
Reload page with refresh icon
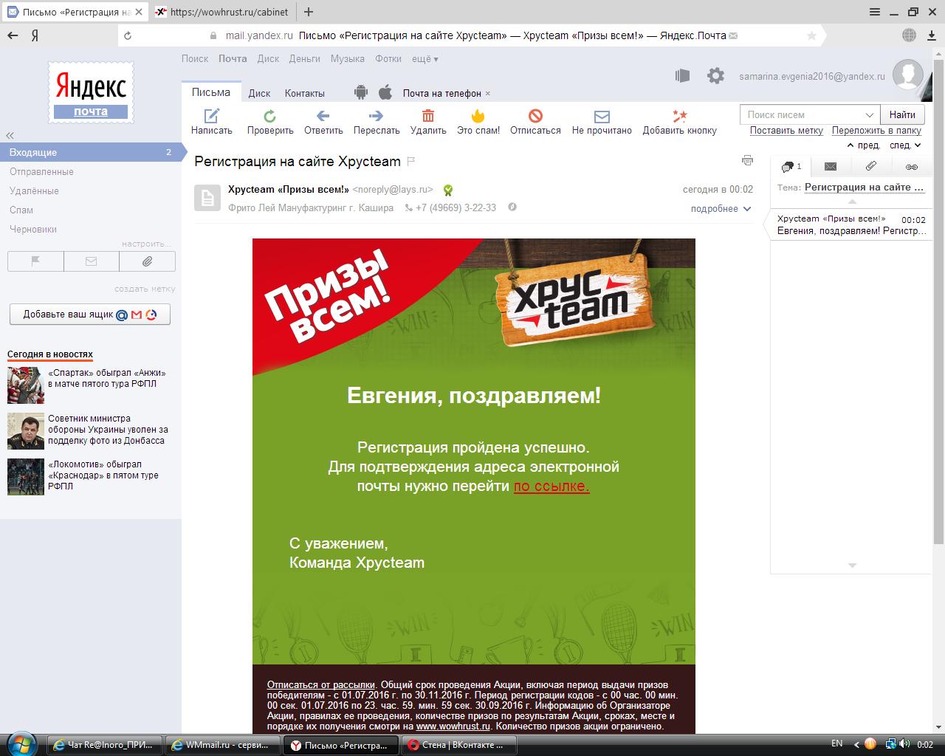coord(128,35)
